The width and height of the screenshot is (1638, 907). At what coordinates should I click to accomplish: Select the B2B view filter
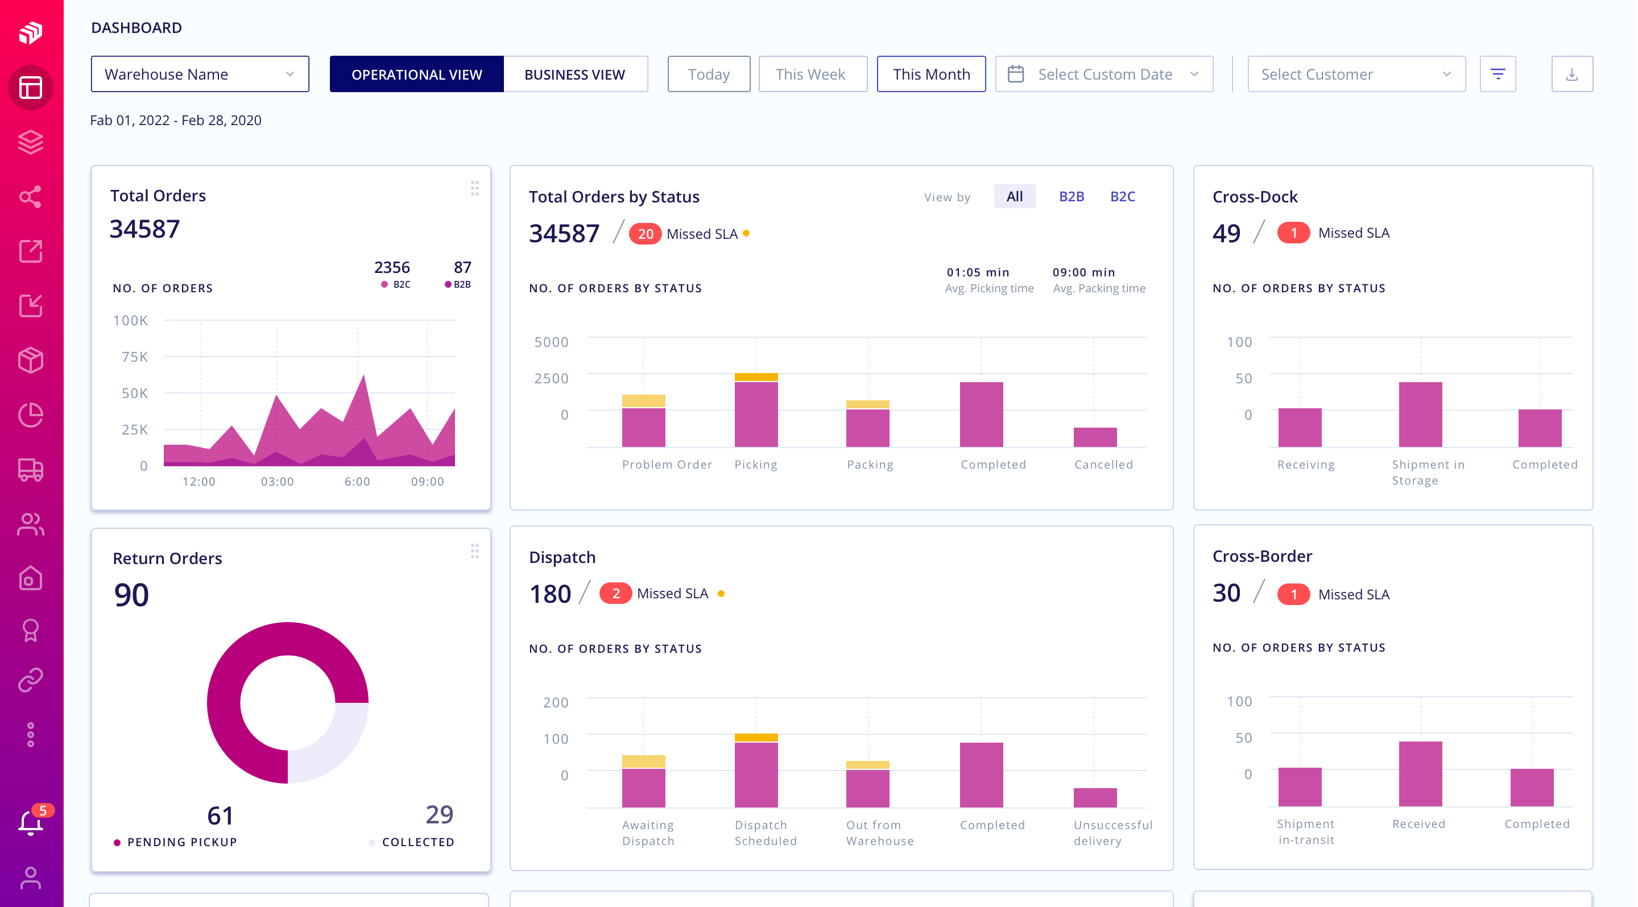click(x=1071, y=196)
